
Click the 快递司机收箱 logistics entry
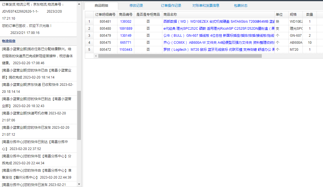tap(38, 117)
